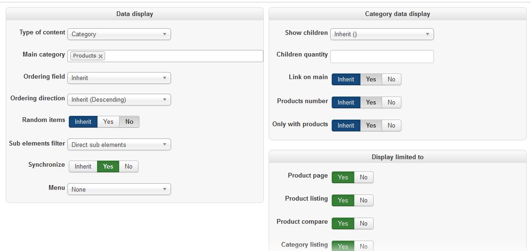Screen dimensions: 531x251
Task: Remove the Products tag from Main category
Action: [100, 56]
